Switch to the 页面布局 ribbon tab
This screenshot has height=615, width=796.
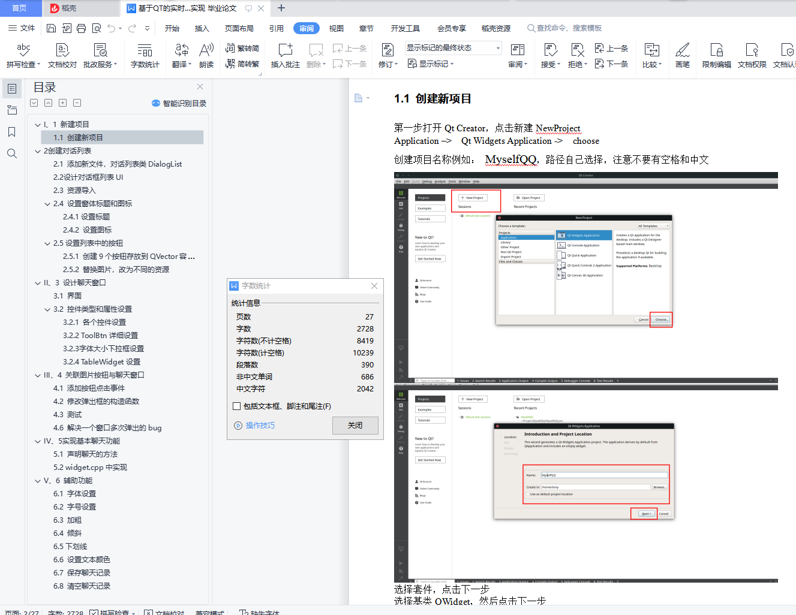click(239, 28)
